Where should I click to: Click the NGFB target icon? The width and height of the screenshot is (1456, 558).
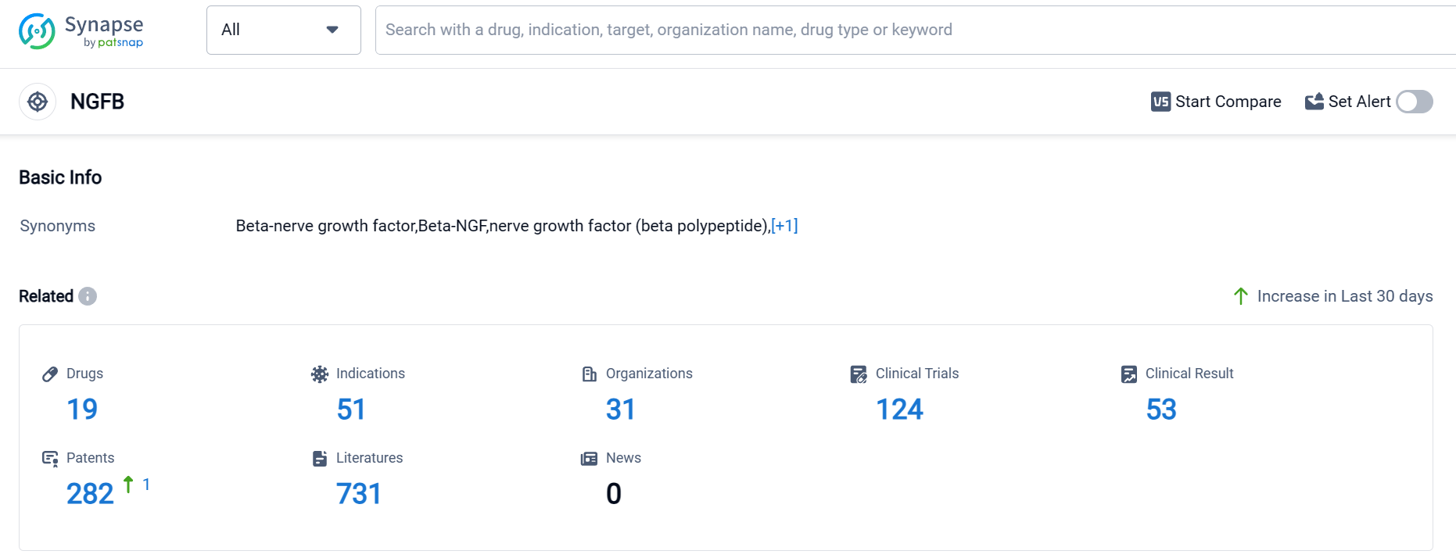38,102
